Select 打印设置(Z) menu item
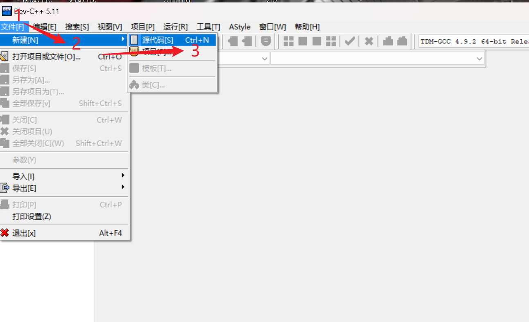This screenshot has width=529, height=322. coord(64,216)
